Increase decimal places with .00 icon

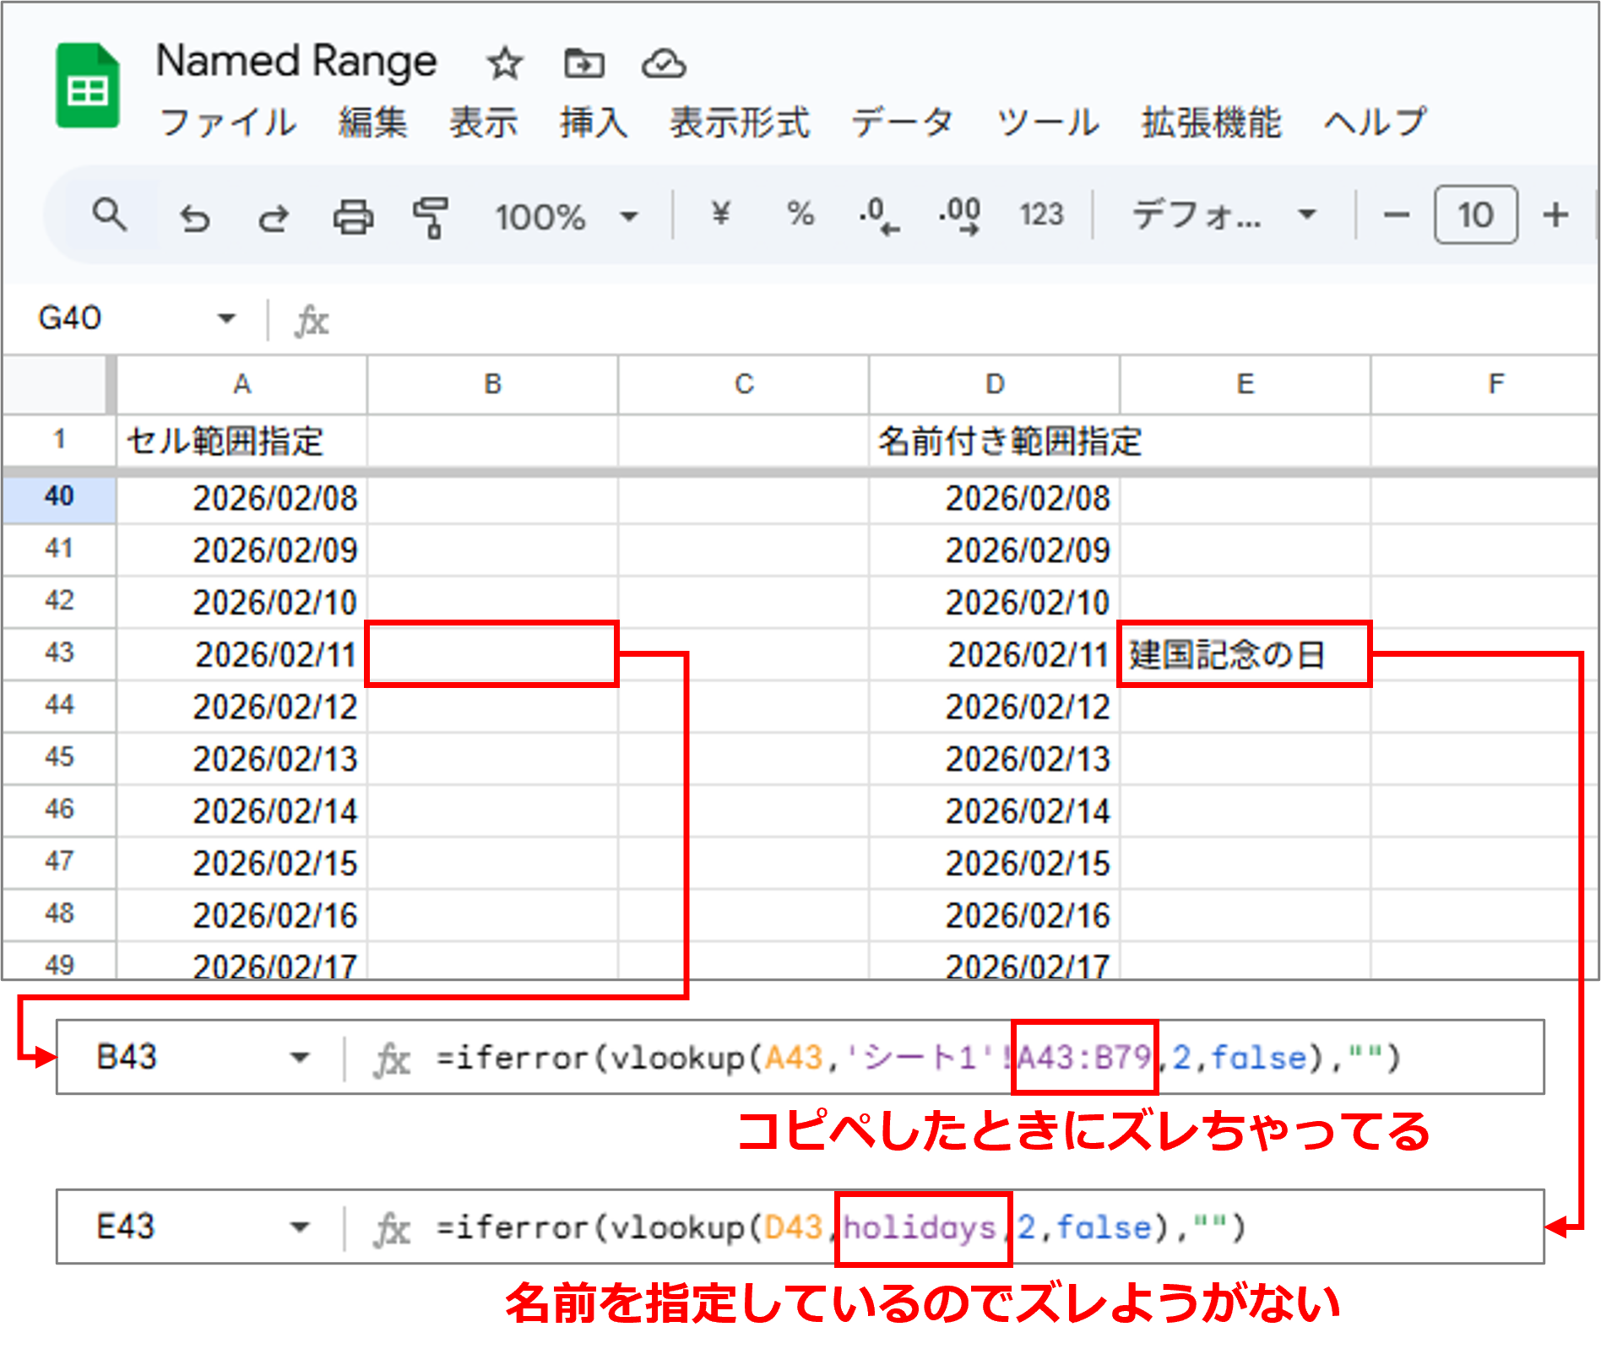click(958, 216)
